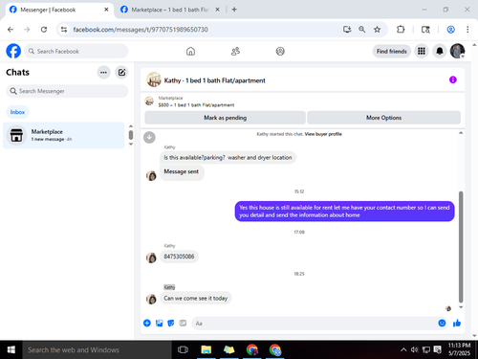Image resolution: width=478 pixels, height=359 pixels.
Task: Open the Friends icon in top navigation
Action: (235, 51)
